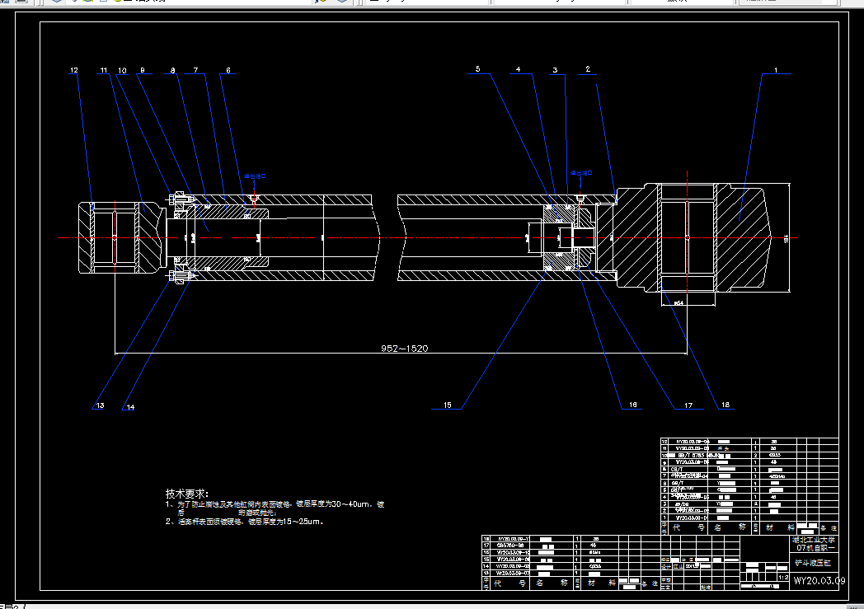Screen dimensions: 864x609
Task: Click the left 进出油口 port label
Action: click(x=255, y=176)
